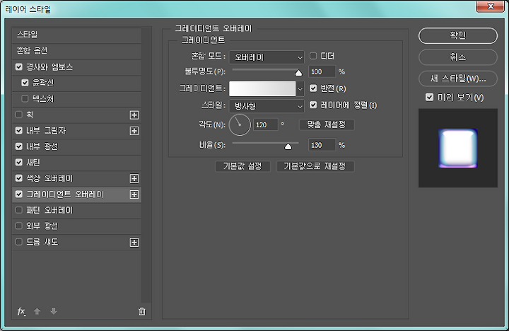Select 혼합 옵션 in the left list
The width and height of the screenshot is (509, 331).
tap(76, 51)
